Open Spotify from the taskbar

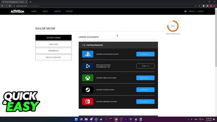96,119
